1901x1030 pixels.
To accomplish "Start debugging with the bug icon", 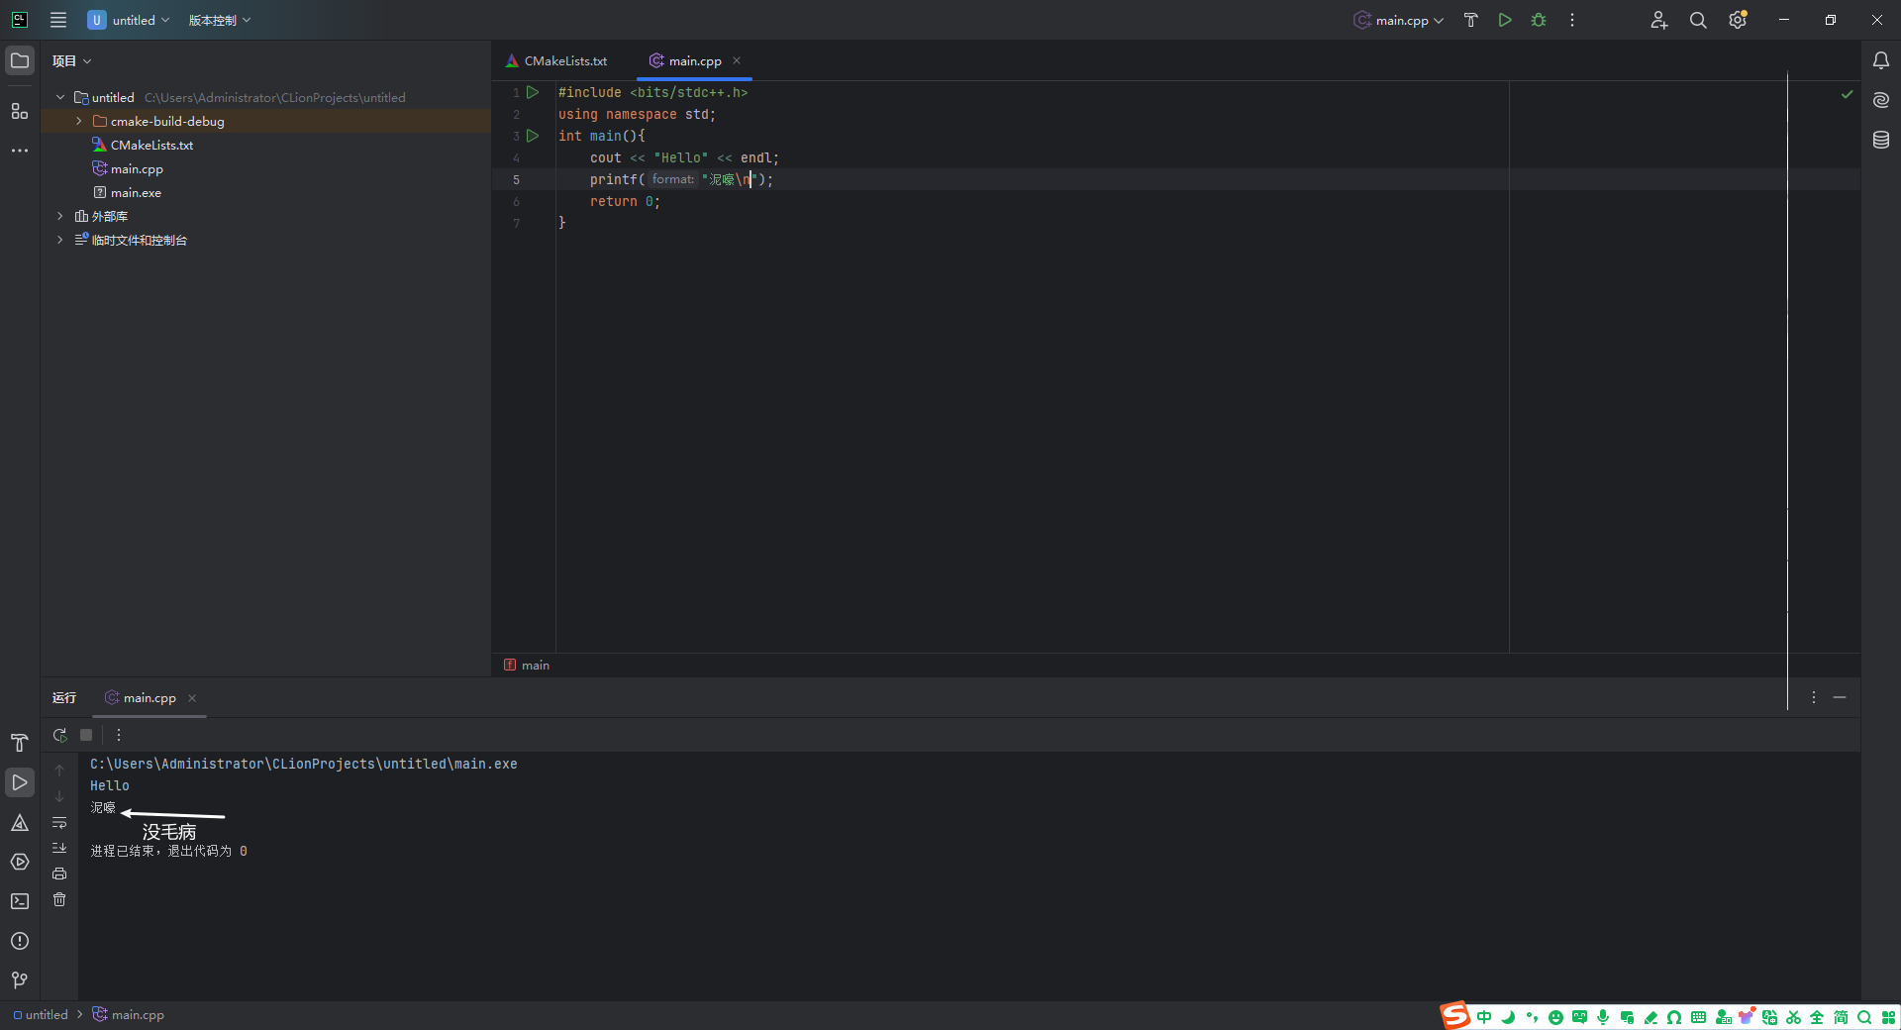I will pos(1538,20).
